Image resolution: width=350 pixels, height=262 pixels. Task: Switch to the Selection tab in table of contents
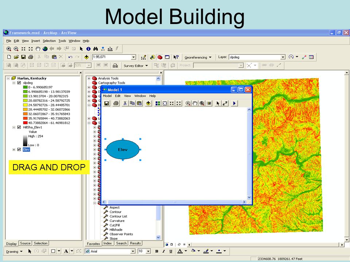(x=40, y=243)
